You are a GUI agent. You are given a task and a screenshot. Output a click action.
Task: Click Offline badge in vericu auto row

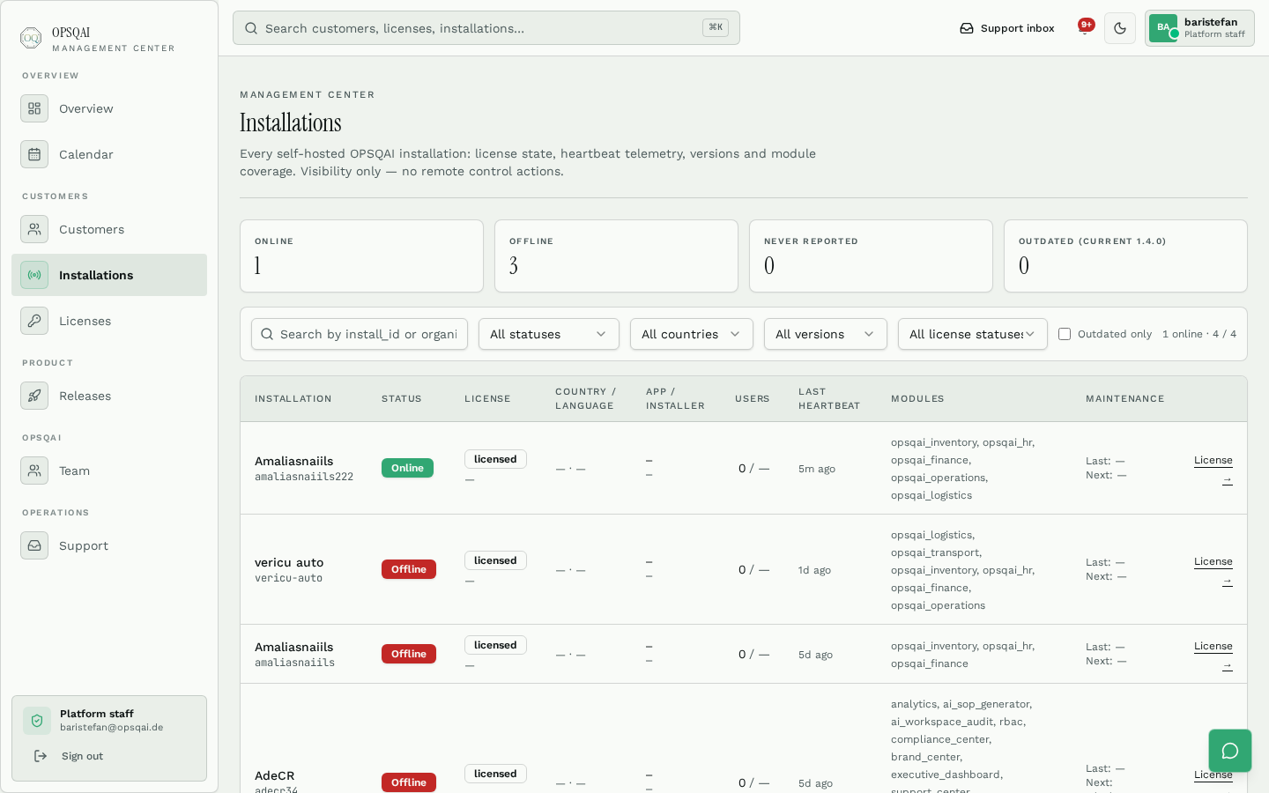point(409,569)
